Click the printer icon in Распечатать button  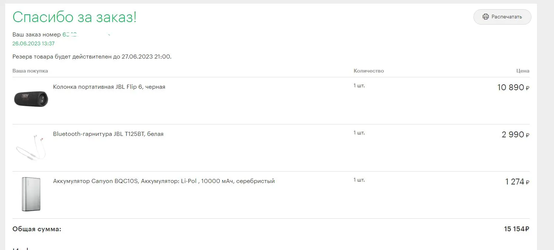tap(486, 17)
